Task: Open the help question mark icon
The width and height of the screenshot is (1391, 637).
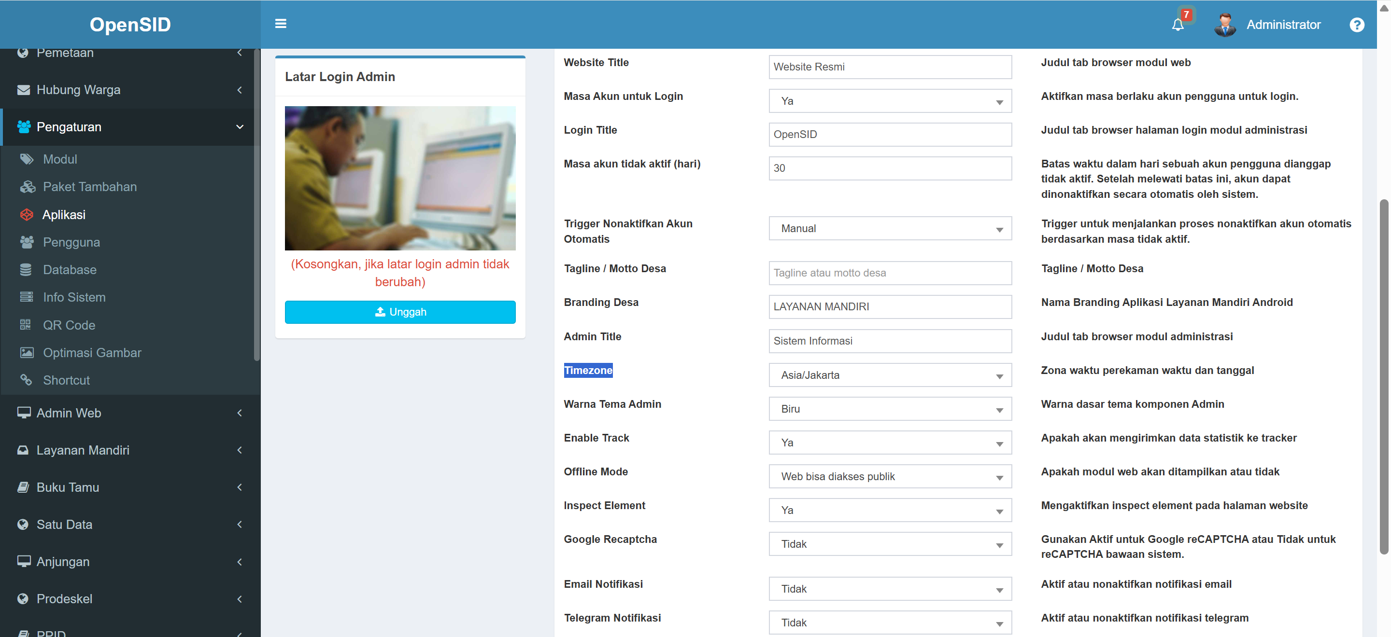Action: point(1356,25)
